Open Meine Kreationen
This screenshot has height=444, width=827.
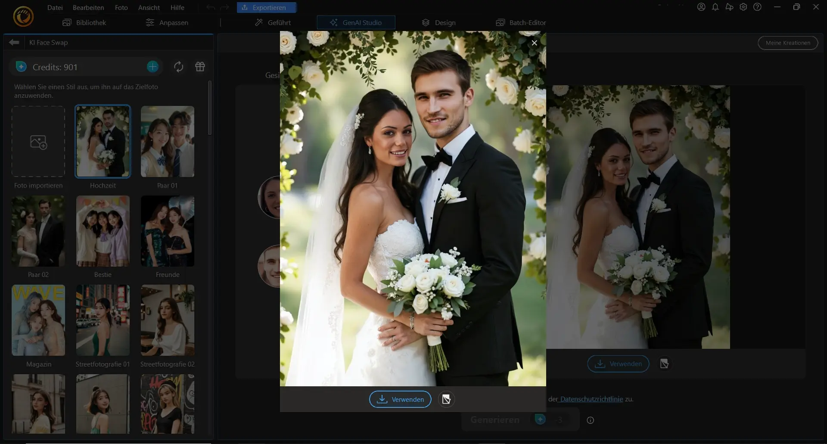788,43
